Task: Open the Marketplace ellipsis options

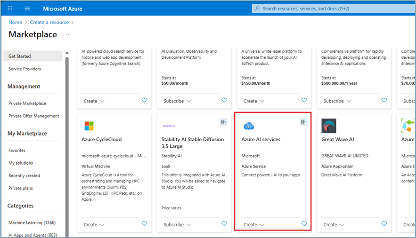Action: click(68, 34)
